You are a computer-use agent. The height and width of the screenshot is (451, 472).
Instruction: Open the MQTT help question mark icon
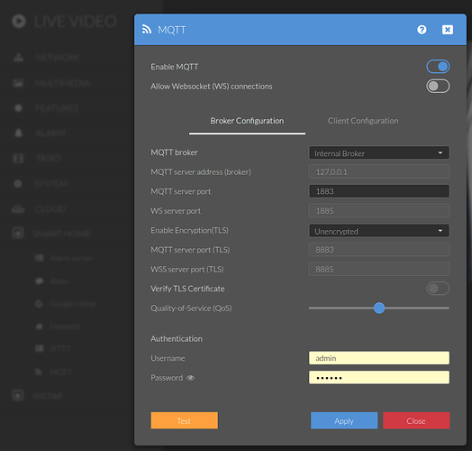pos(422,30)
